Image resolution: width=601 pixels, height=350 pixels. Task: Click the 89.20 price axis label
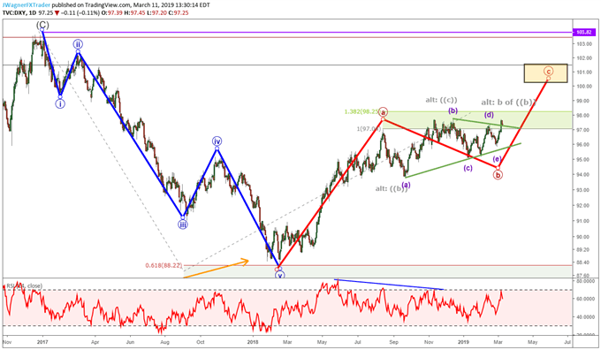(584, 249)
